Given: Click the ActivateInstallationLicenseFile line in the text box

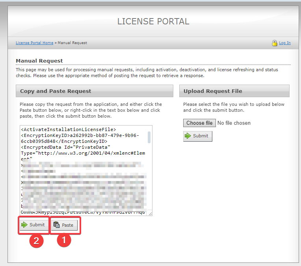Looking at the screenshot, I should pos(68,129).
